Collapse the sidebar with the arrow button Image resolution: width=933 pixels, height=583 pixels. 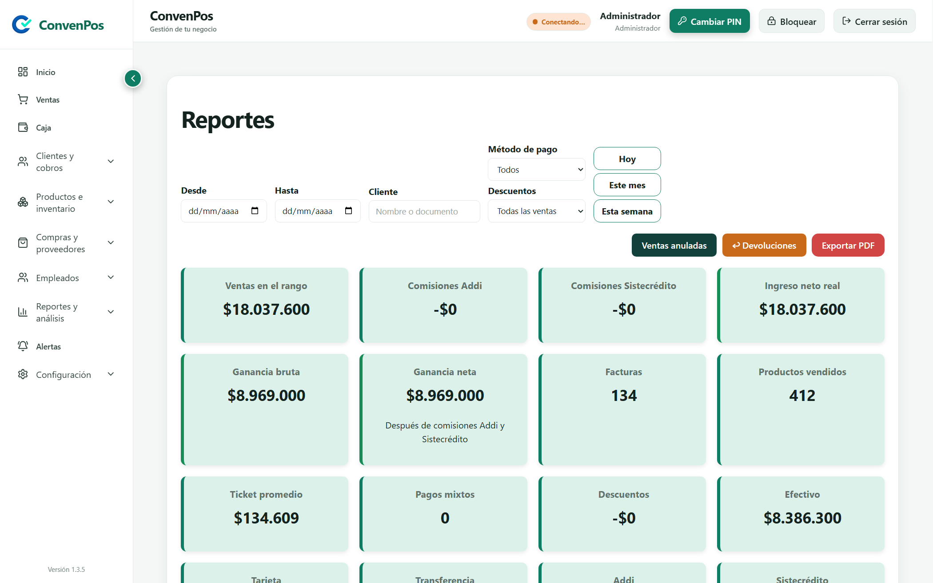pos(133,79)
